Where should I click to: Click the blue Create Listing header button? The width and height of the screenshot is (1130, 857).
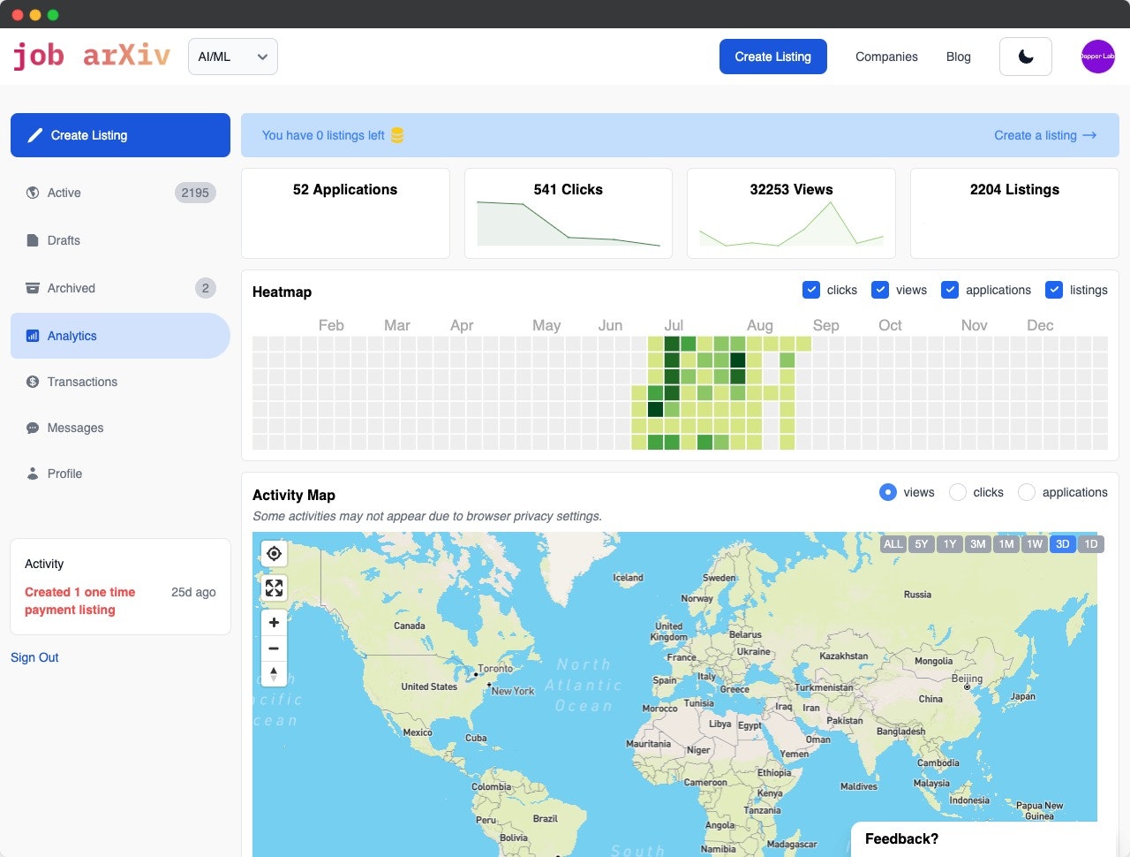[x=773, y=57]
